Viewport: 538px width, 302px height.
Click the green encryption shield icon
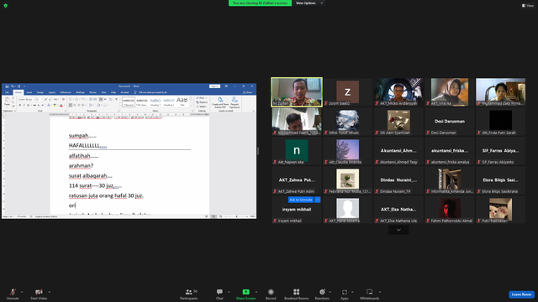(x=6, y=6)
